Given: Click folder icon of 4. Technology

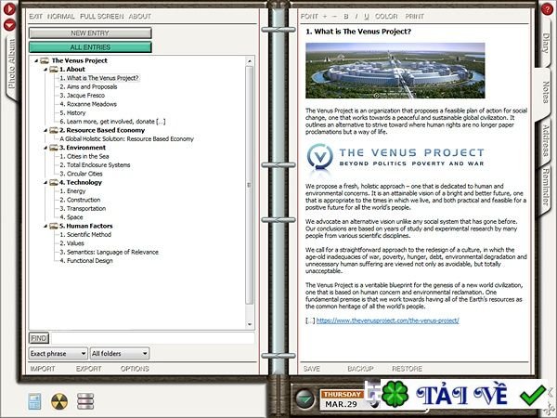Looking at the screenshot, I should (x=54, y=182).
